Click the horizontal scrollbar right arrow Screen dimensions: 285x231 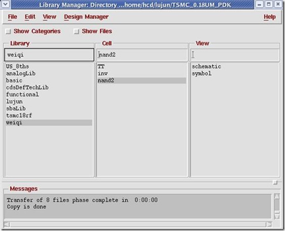click(269, 224)
